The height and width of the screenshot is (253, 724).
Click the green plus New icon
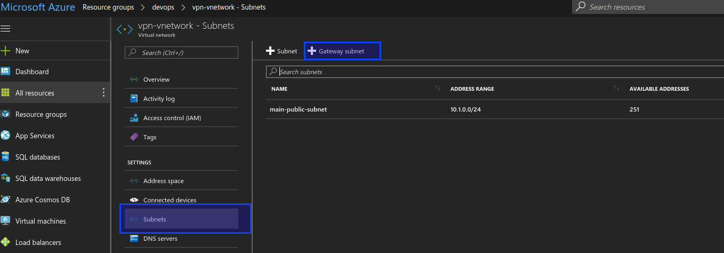[5, 51]
